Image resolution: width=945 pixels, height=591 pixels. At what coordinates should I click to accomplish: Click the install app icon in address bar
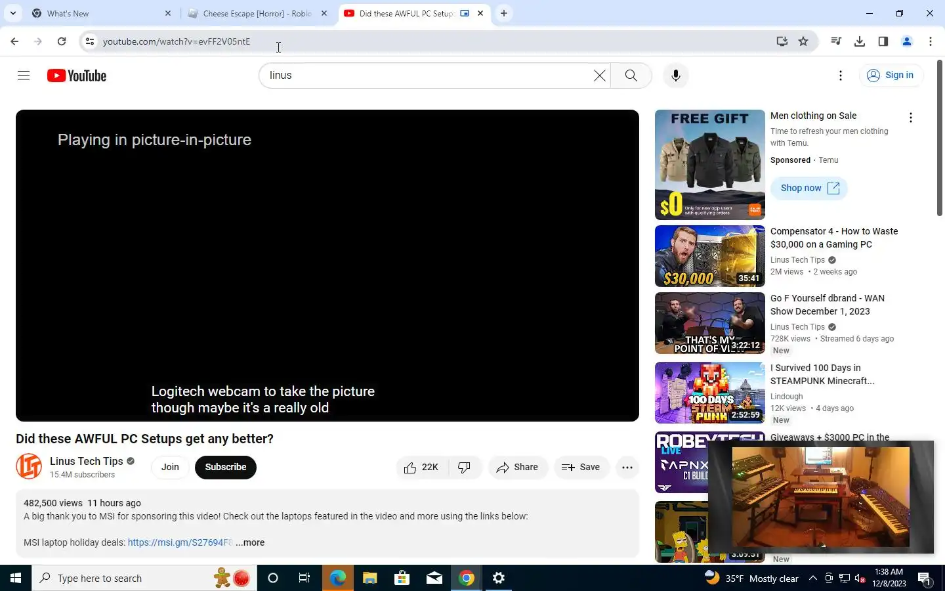tap(782, 41)
